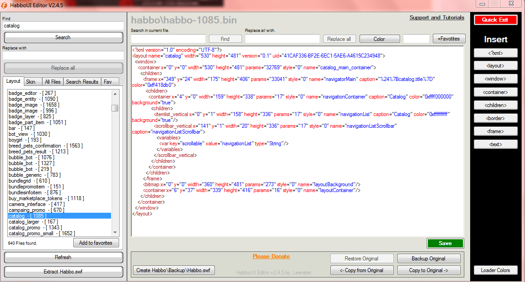Image resolution: width=525 pixels, height=282 pixels.
Task: Select boygirl - [ 193 ] entry
Action: pyautogui.click(x=25, y=140)
